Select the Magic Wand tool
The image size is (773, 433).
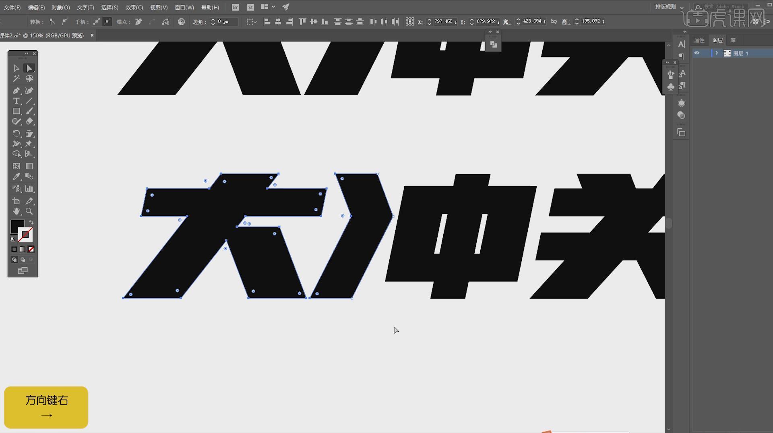[x=17, y=78]
